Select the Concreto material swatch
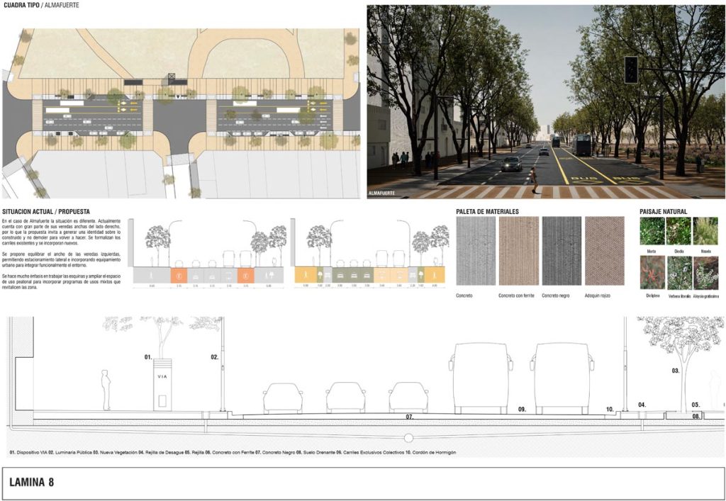This screenshot has width=726, height=501. pyautogui.click(x=474, y=251)
